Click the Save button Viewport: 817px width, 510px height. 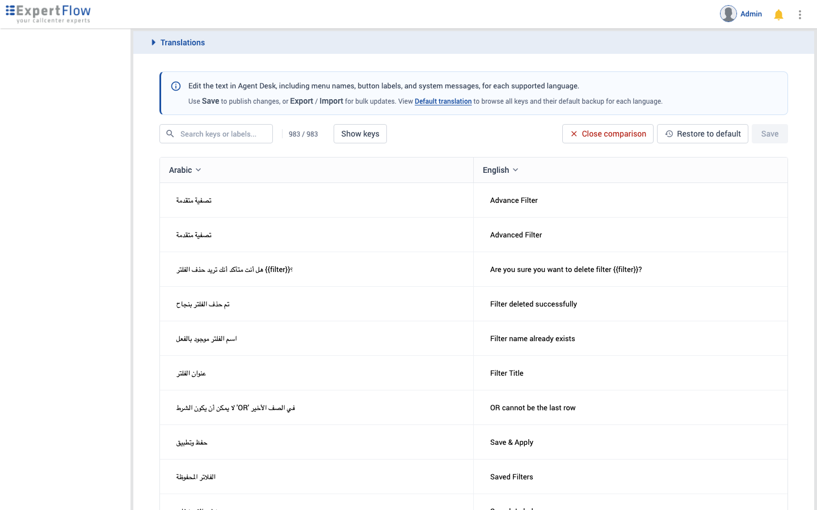pos(769,134)
